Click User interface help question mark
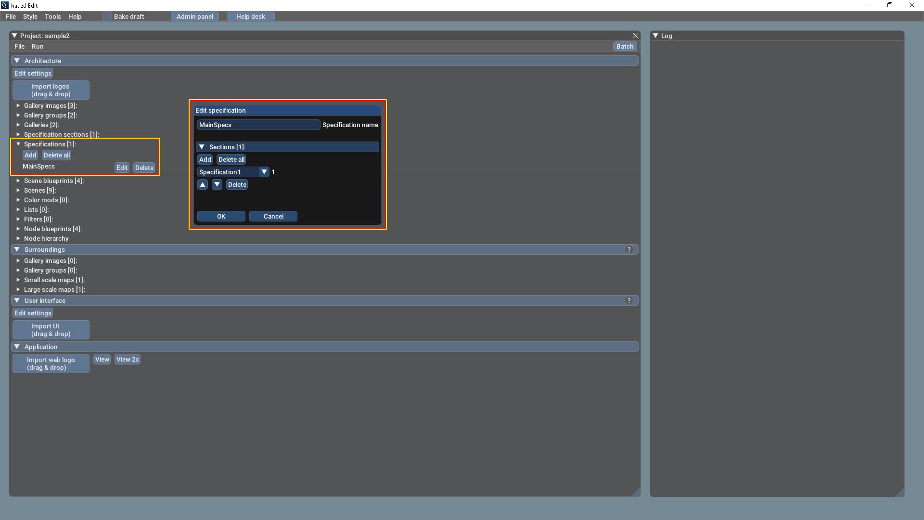Viewport: 924px width, 520px height. click(x=629, y=300)
